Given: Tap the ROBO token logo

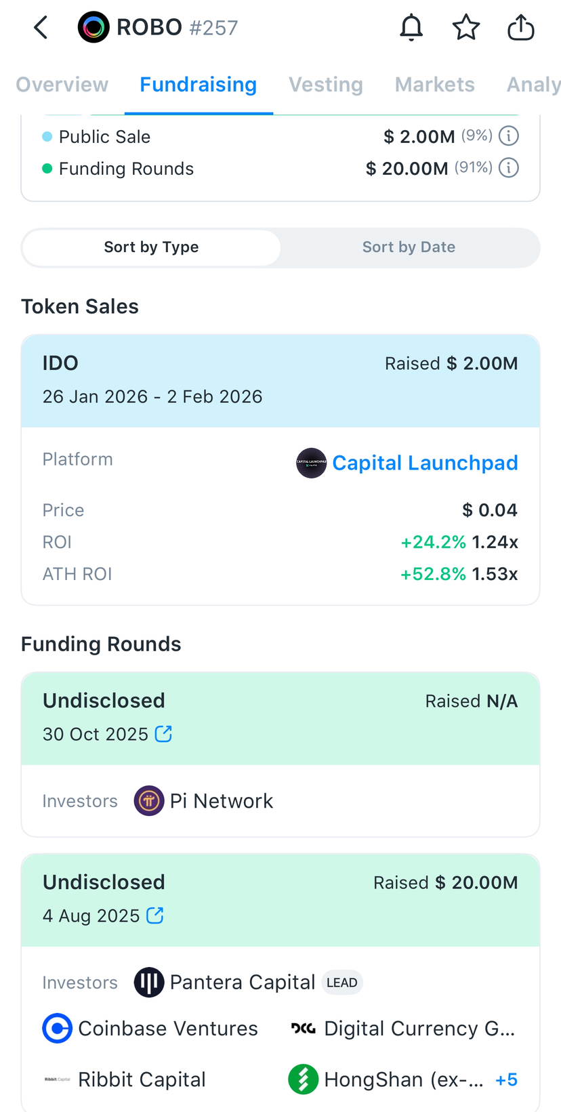Looking at the screenshot, I should [x=93, y=28].
